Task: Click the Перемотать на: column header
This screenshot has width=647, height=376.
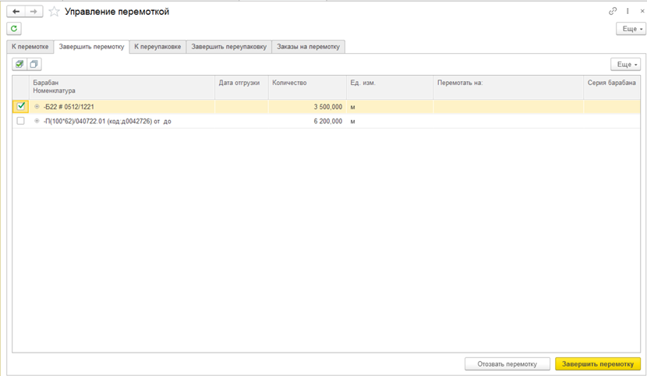Action: [x=508, y=87]
